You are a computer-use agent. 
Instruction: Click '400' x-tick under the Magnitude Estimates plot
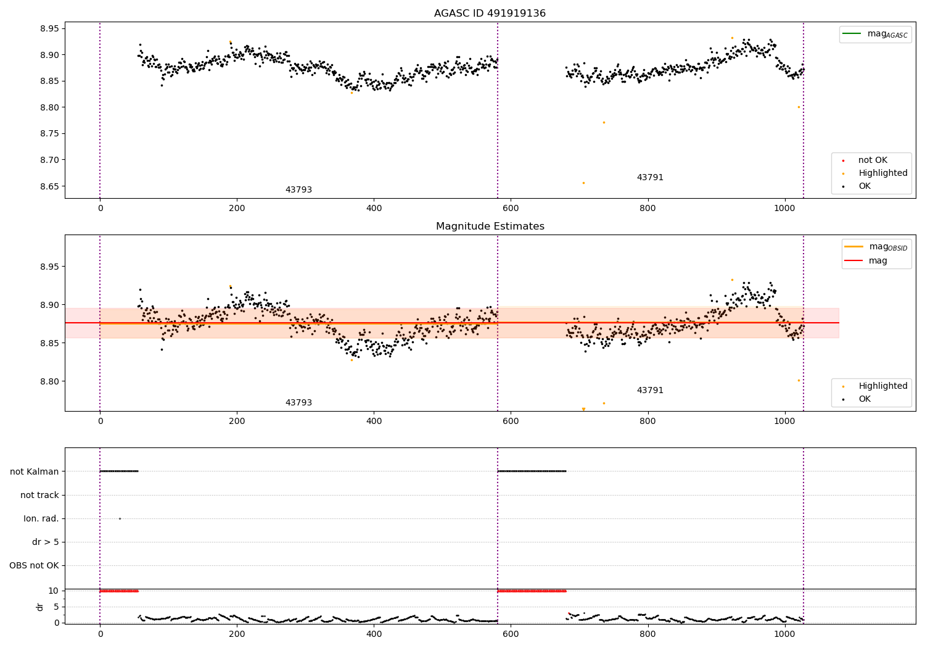(374, 422)
